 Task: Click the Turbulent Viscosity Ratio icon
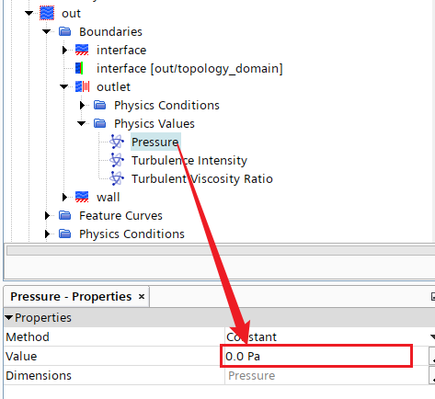[x=117, y=178]
